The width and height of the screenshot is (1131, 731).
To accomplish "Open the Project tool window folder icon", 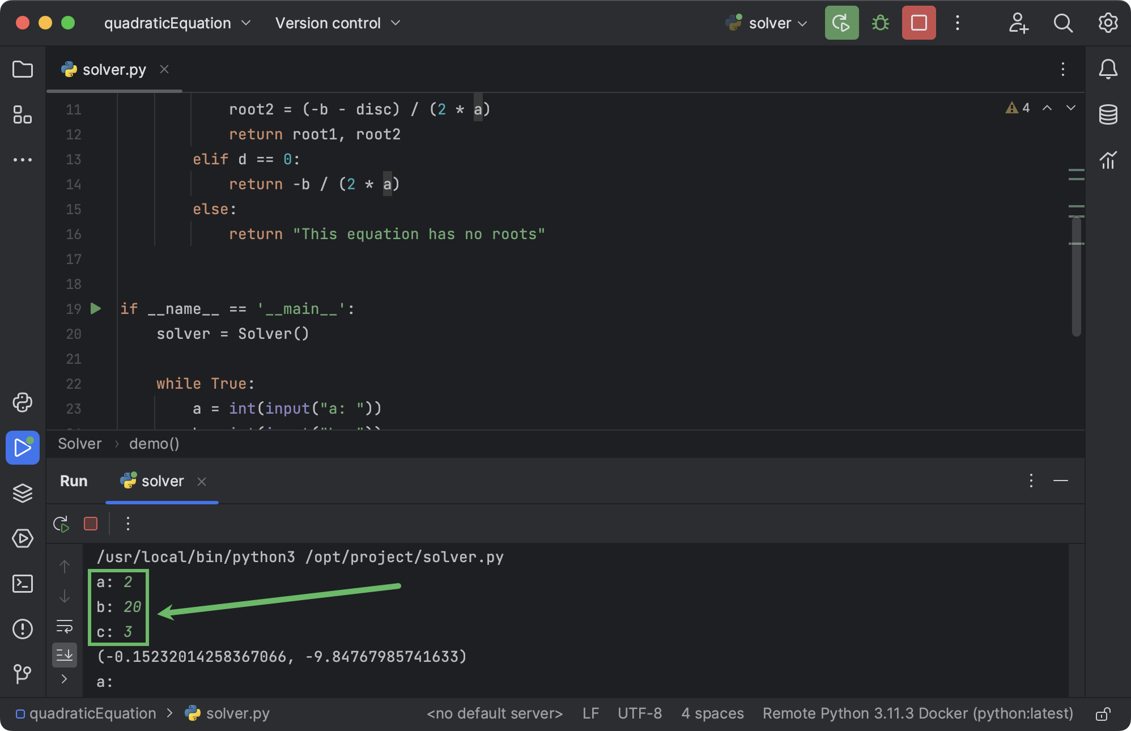I will (x=23, y=70).
